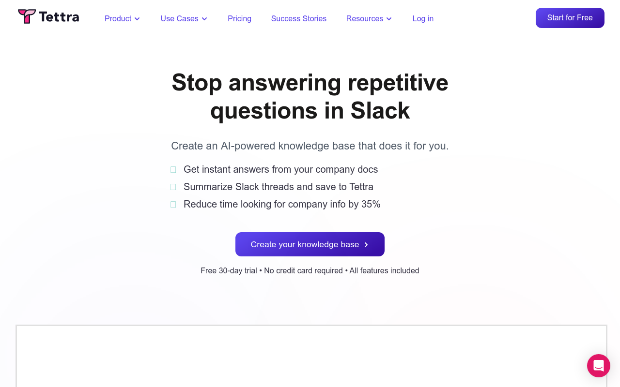Open the Resources menu label
This screenshot has width=620, height=387.
365,18
